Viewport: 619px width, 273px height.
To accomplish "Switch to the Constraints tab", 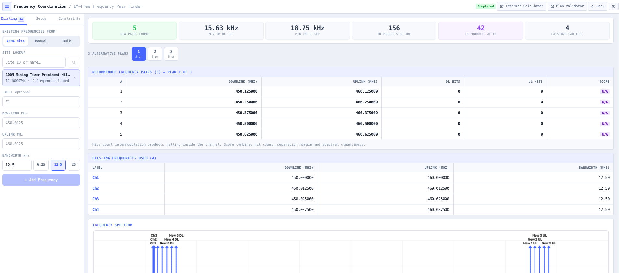I will tap(70, 19).
